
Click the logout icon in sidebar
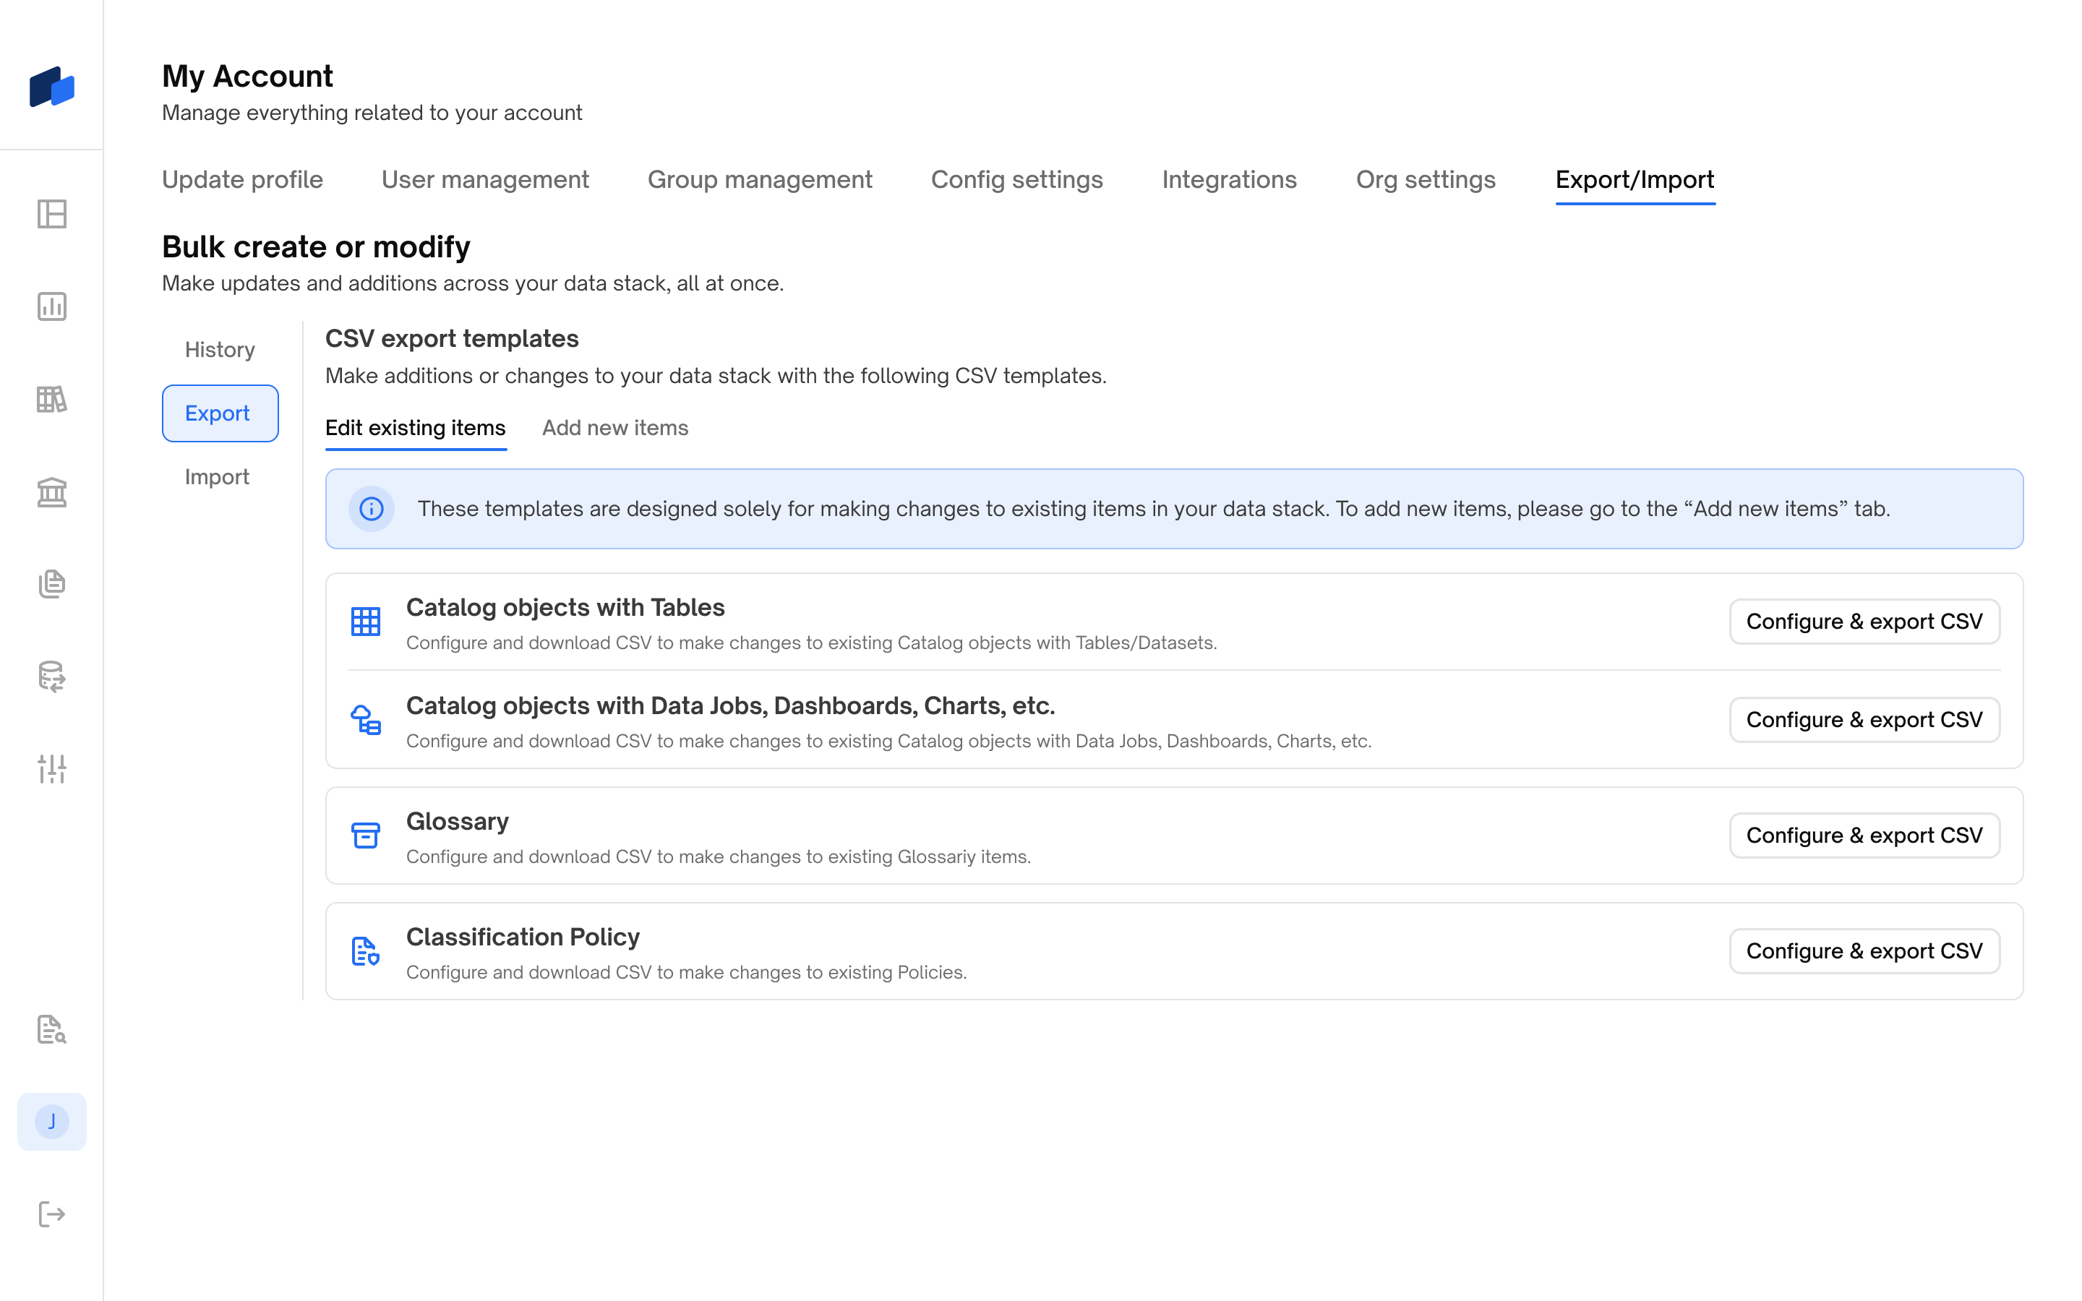pos(51,1214)
